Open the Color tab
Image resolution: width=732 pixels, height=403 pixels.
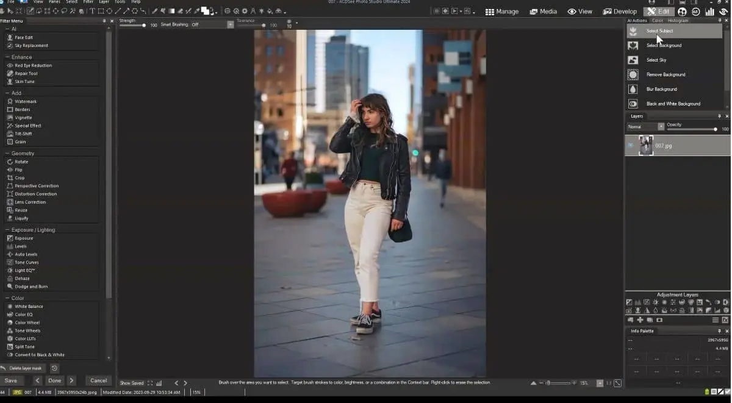658,21
